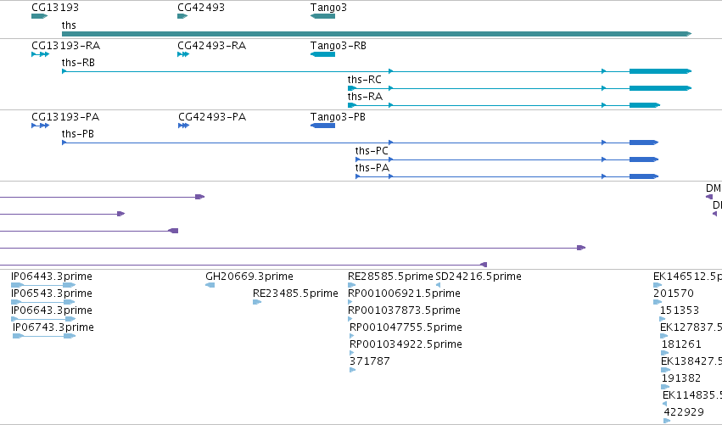Screen dimensions: 722x425
Task: Select the EK138427 EST label
Action: 691,361
